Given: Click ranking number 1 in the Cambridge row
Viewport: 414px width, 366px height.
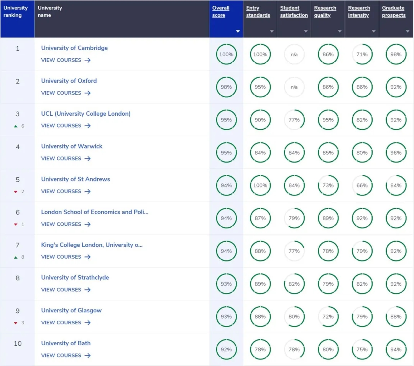Looking at the screenshot, I should coord(18,49).
